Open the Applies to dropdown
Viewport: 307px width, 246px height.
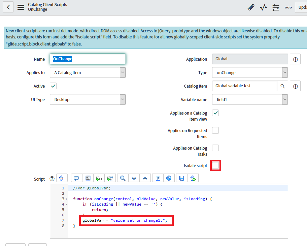tap(88, 72)
